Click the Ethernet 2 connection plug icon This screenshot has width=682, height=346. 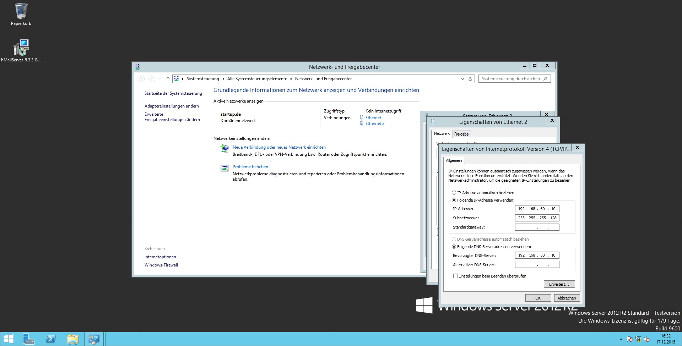pyautogui.click(x=362, y=123)
